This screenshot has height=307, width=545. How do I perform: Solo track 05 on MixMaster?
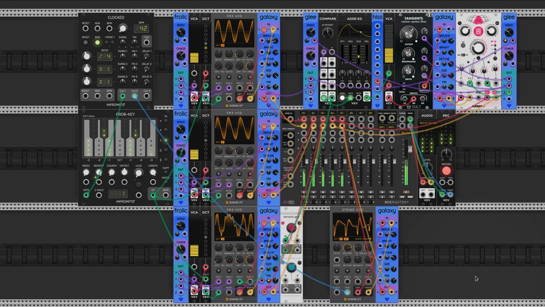[x=342, y=197]
